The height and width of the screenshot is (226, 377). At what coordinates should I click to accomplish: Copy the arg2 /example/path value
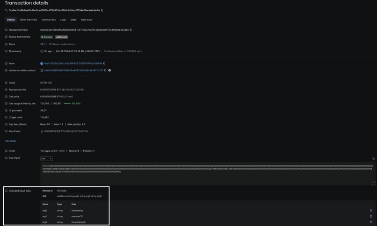coord(371,222)
